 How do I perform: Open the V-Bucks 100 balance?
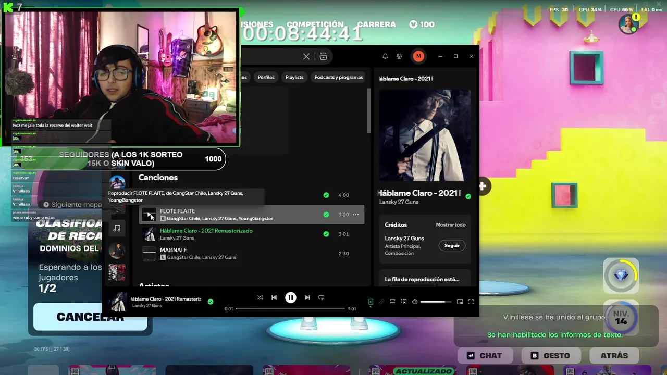coord(422,24)
